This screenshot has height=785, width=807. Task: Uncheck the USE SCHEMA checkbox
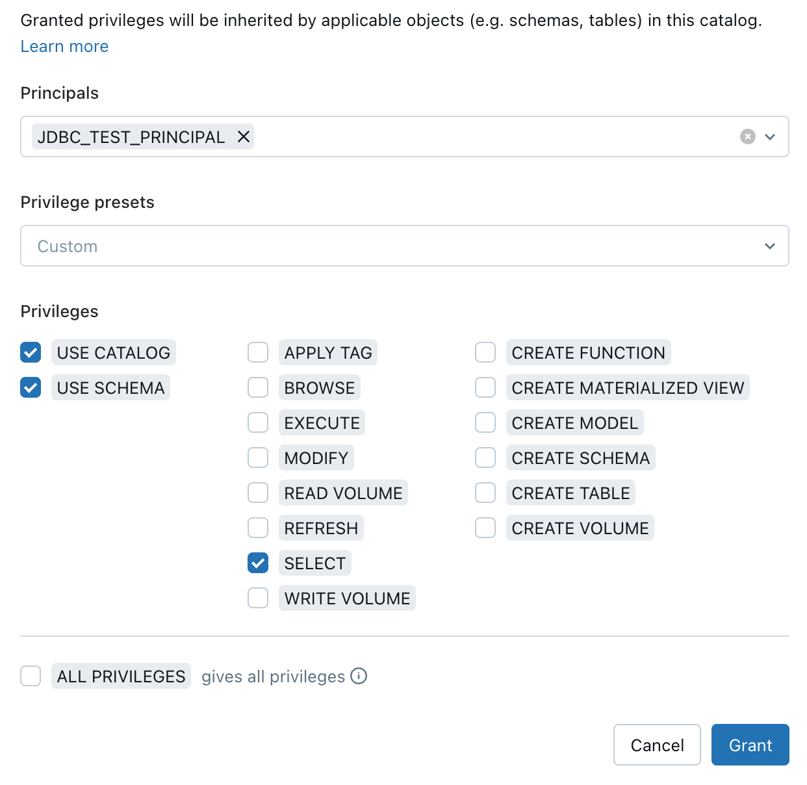tap(31, 387)
